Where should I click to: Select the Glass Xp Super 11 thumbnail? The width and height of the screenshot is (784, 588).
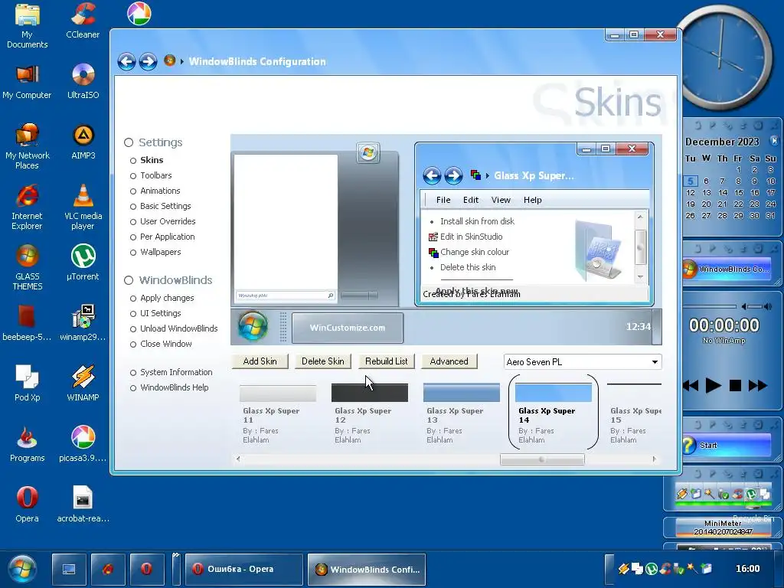(277, 413)
